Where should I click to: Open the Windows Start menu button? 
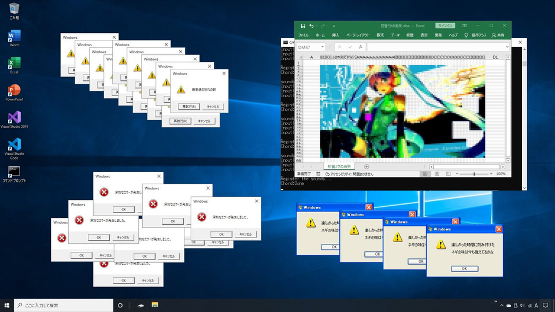pyautogui.click(x=7, y=305)
